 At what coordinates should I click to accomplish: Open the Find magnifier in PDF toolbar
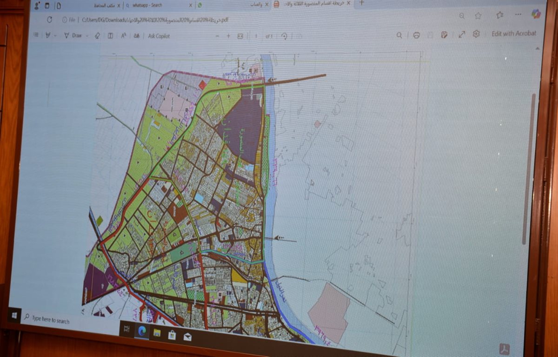[399, 35]
